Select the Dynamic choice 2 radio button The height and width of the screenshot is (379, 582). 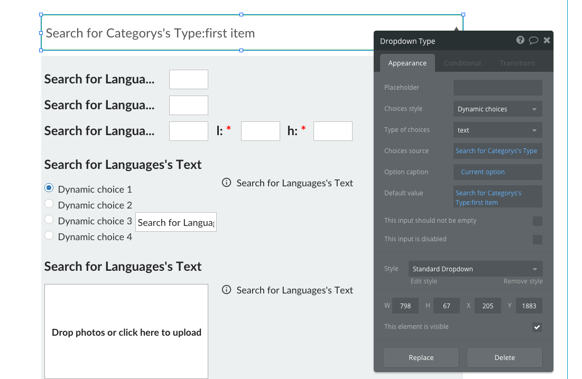click(x=49, y=204)
